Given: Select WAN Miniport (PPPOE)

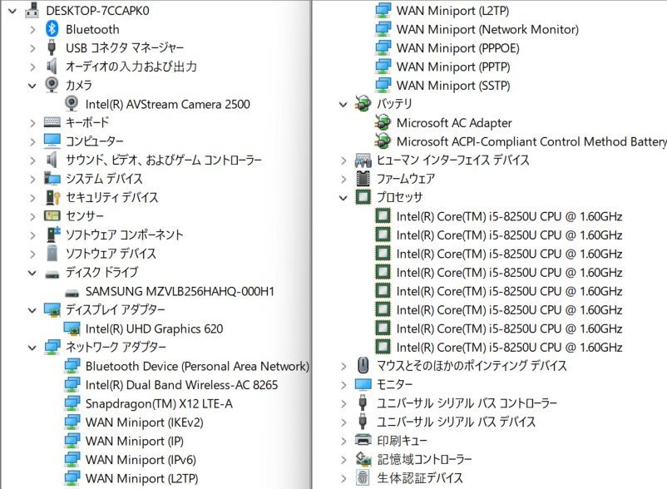Looking at the screenshot, I should [457, 48].
